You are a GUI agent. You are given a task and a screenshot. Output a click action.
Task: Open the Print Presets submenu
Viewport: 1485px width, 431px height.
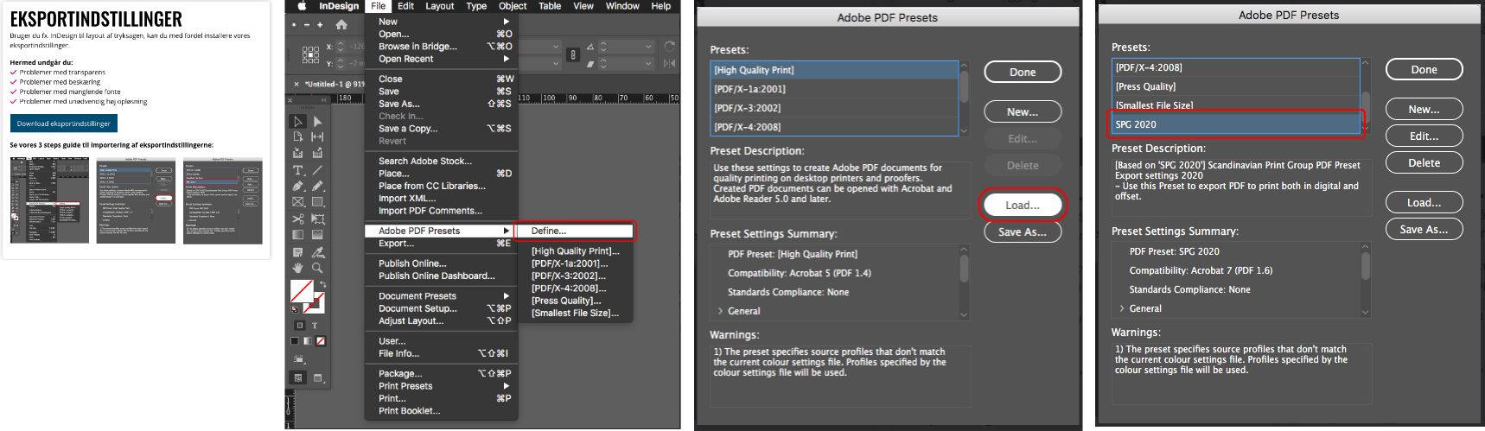tap(443, 386)
